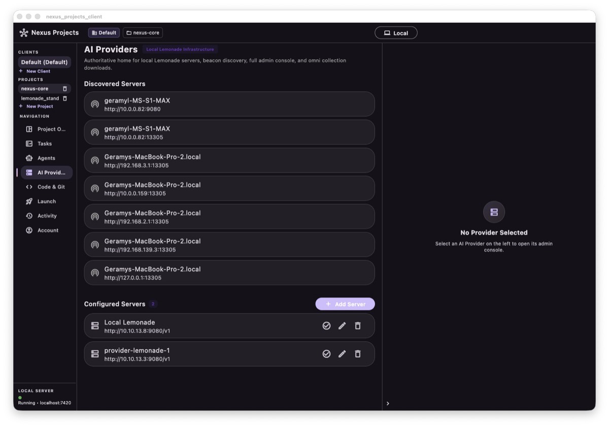This screenshot has height=427, width=609.
Task: Select discovered server at http://192.168.139.3:13305
Action: [229, 245]
